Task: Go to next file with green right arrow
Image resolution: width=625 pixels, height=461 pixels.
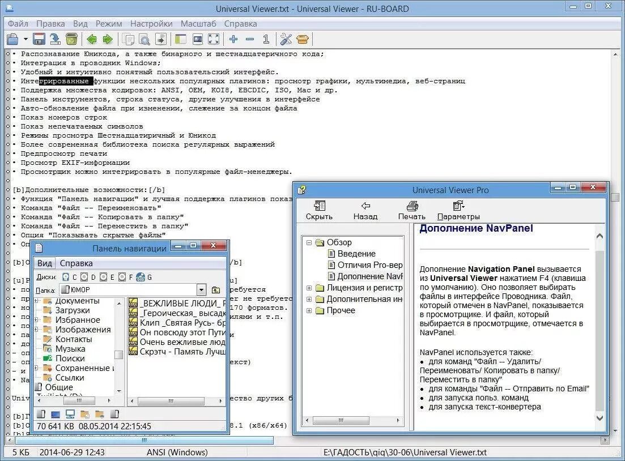Action: (x=108, y=39)
